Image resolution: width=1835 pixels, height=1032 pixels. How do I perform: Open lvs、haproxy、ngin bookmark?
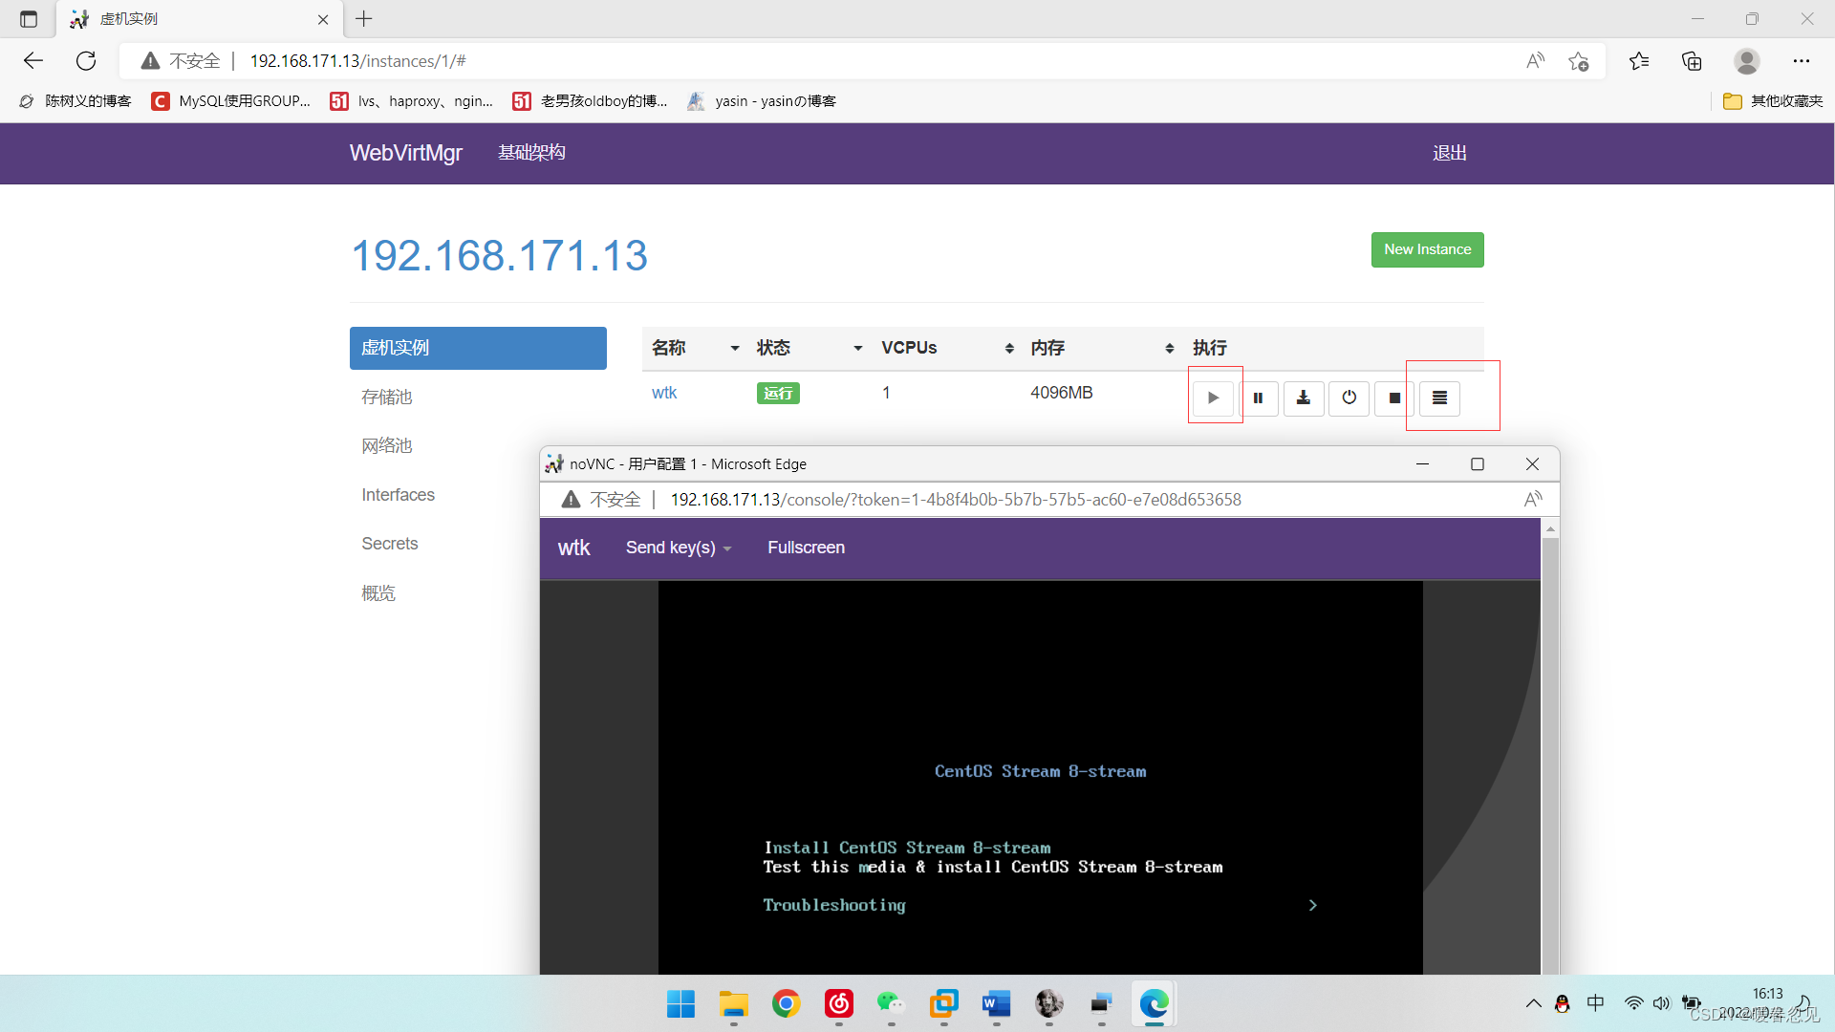412,101
